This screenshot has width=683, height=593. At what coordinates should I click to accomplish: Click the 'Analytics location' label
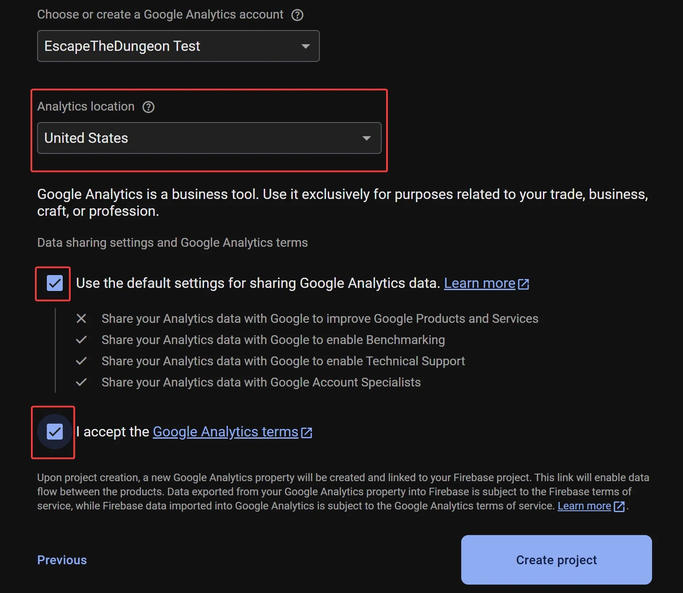point(86,107)
